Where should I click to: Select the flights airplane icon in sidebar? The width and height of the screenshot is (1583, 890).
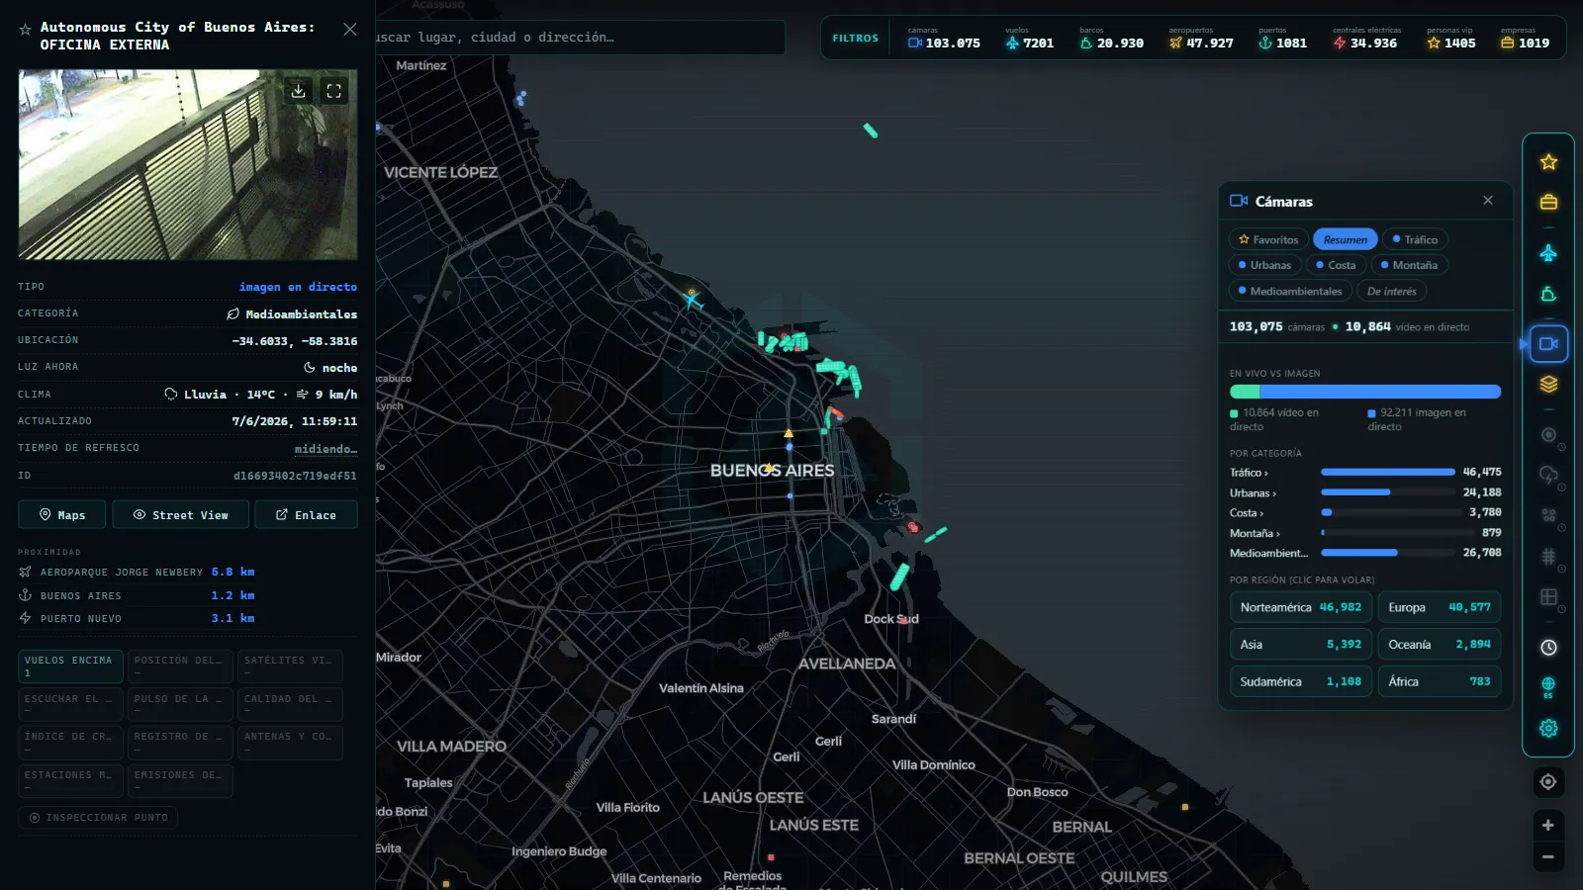[1548, 253]
